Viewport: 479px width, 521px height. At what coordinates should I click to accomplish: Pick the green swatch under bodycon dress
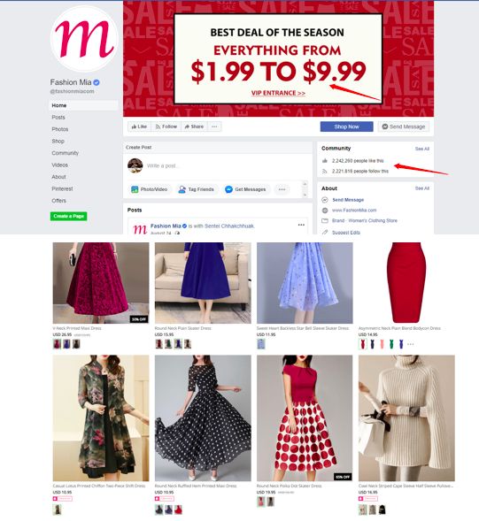click(391, 344)
